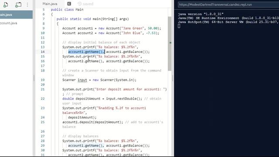The height and width of the screenshot is (157, 279).
Task: Click 'account1.deposit(depositAmount)' on line 25
Action: tap(92, 122)
